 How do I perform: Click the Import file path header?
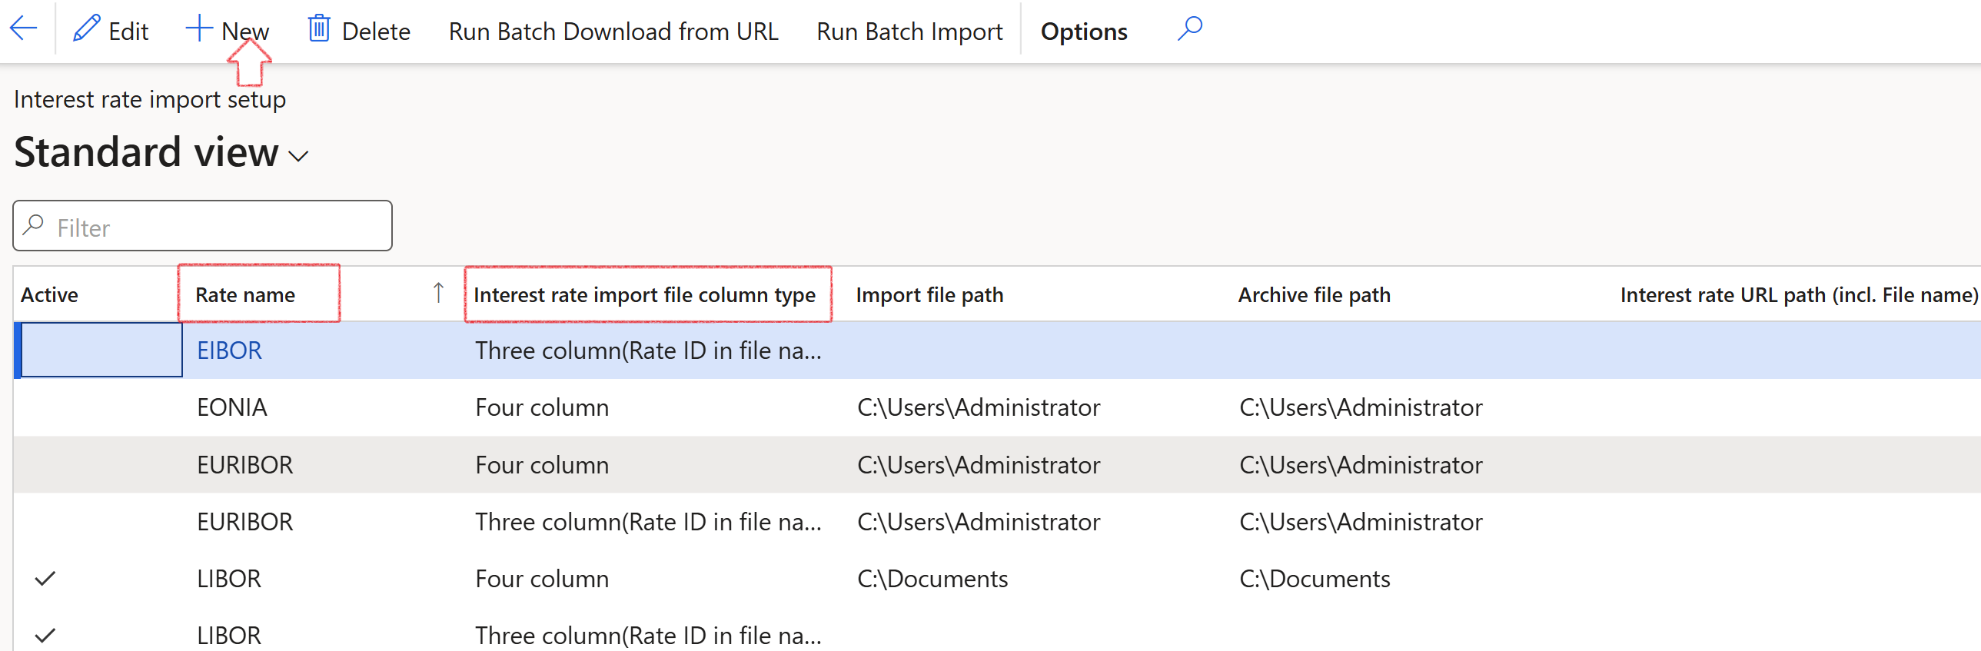tap(929, 295)
